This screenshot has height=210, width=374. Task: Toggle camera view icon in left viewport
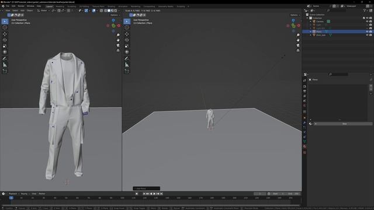(x=118, y=45)
